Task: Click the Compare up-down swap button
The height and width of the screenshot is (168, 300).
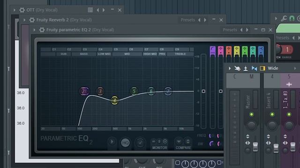Action: (x=187, y=141)
